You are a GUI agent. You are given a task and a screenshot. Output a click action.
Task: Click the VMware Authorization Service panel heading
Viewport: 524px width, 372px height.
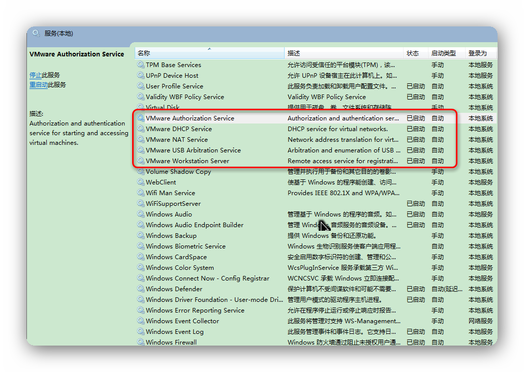pyautogui.click(x=77, y=54)
